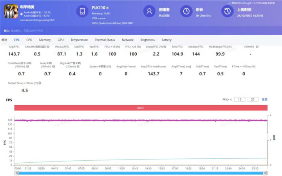Click the blue reset link beside FPS thresholds

[x=264, y=99]
